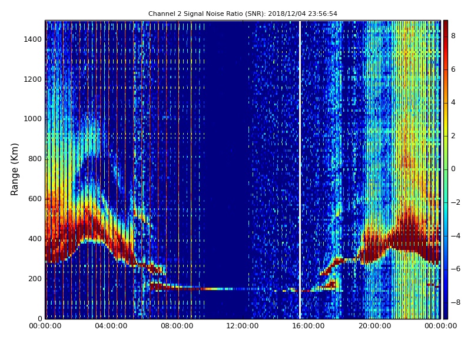Click the white data gap line before 16:00

[x=300, y=169]
